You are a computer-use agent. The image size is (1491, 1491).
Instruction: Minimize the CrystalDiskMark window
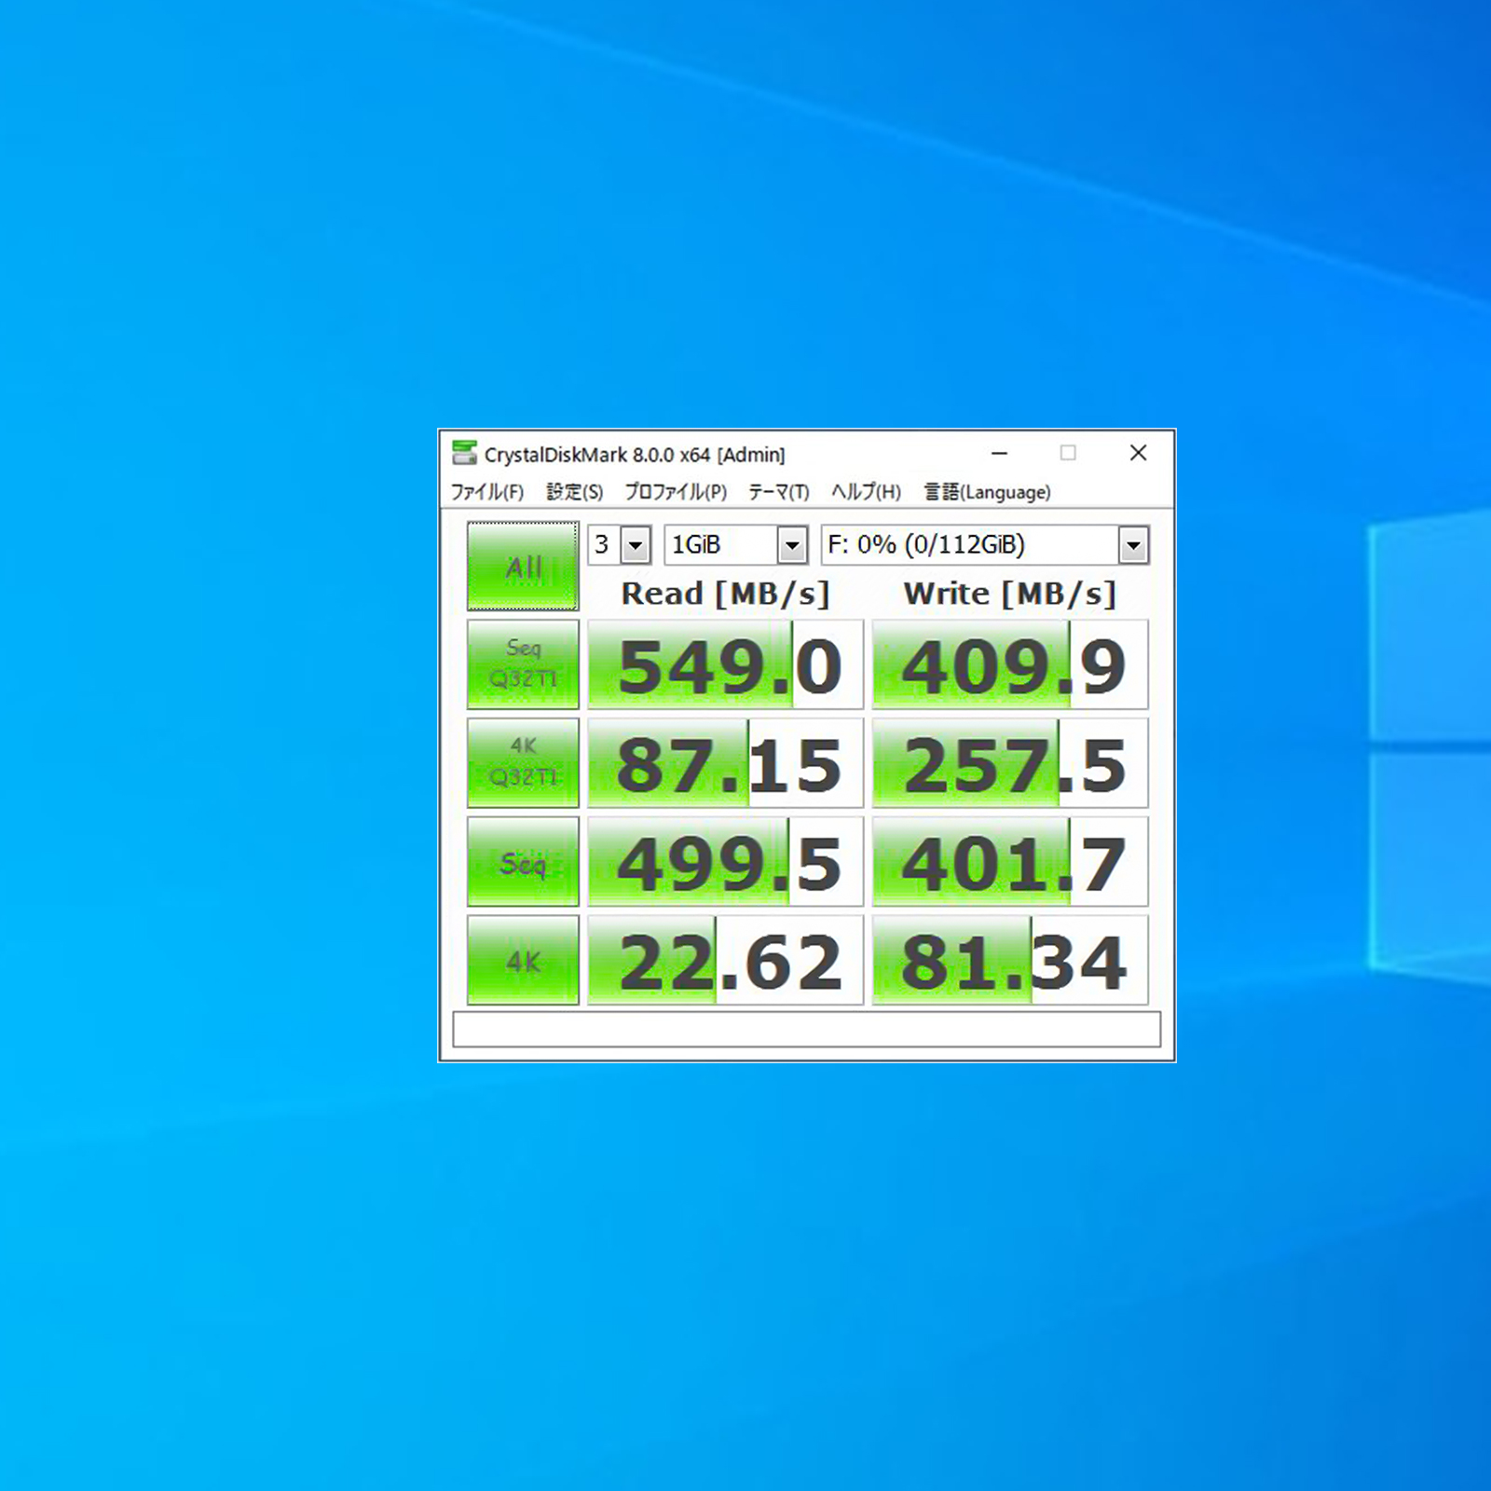999,454
